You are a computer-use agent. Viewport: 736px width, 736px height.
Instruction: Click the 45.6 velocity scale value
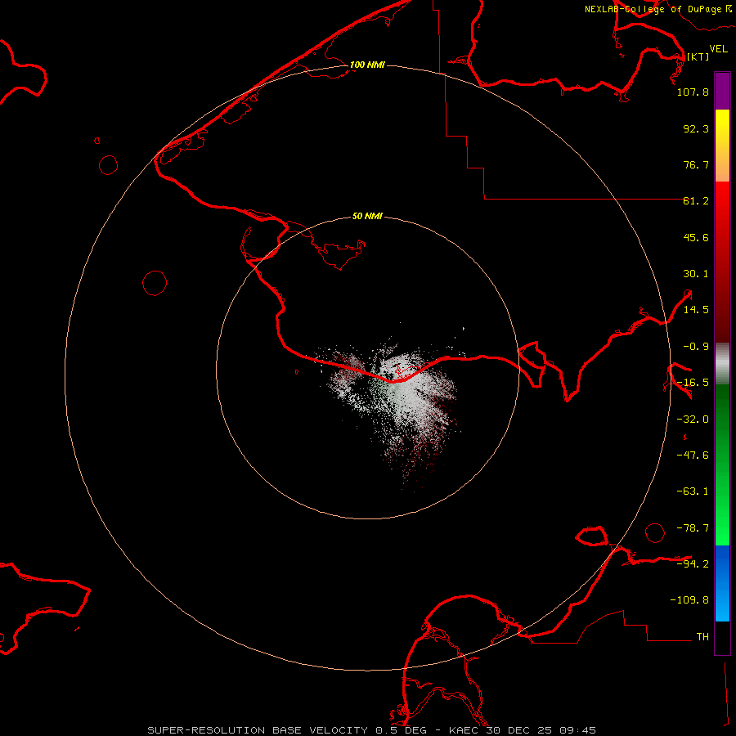click(696, 237)
